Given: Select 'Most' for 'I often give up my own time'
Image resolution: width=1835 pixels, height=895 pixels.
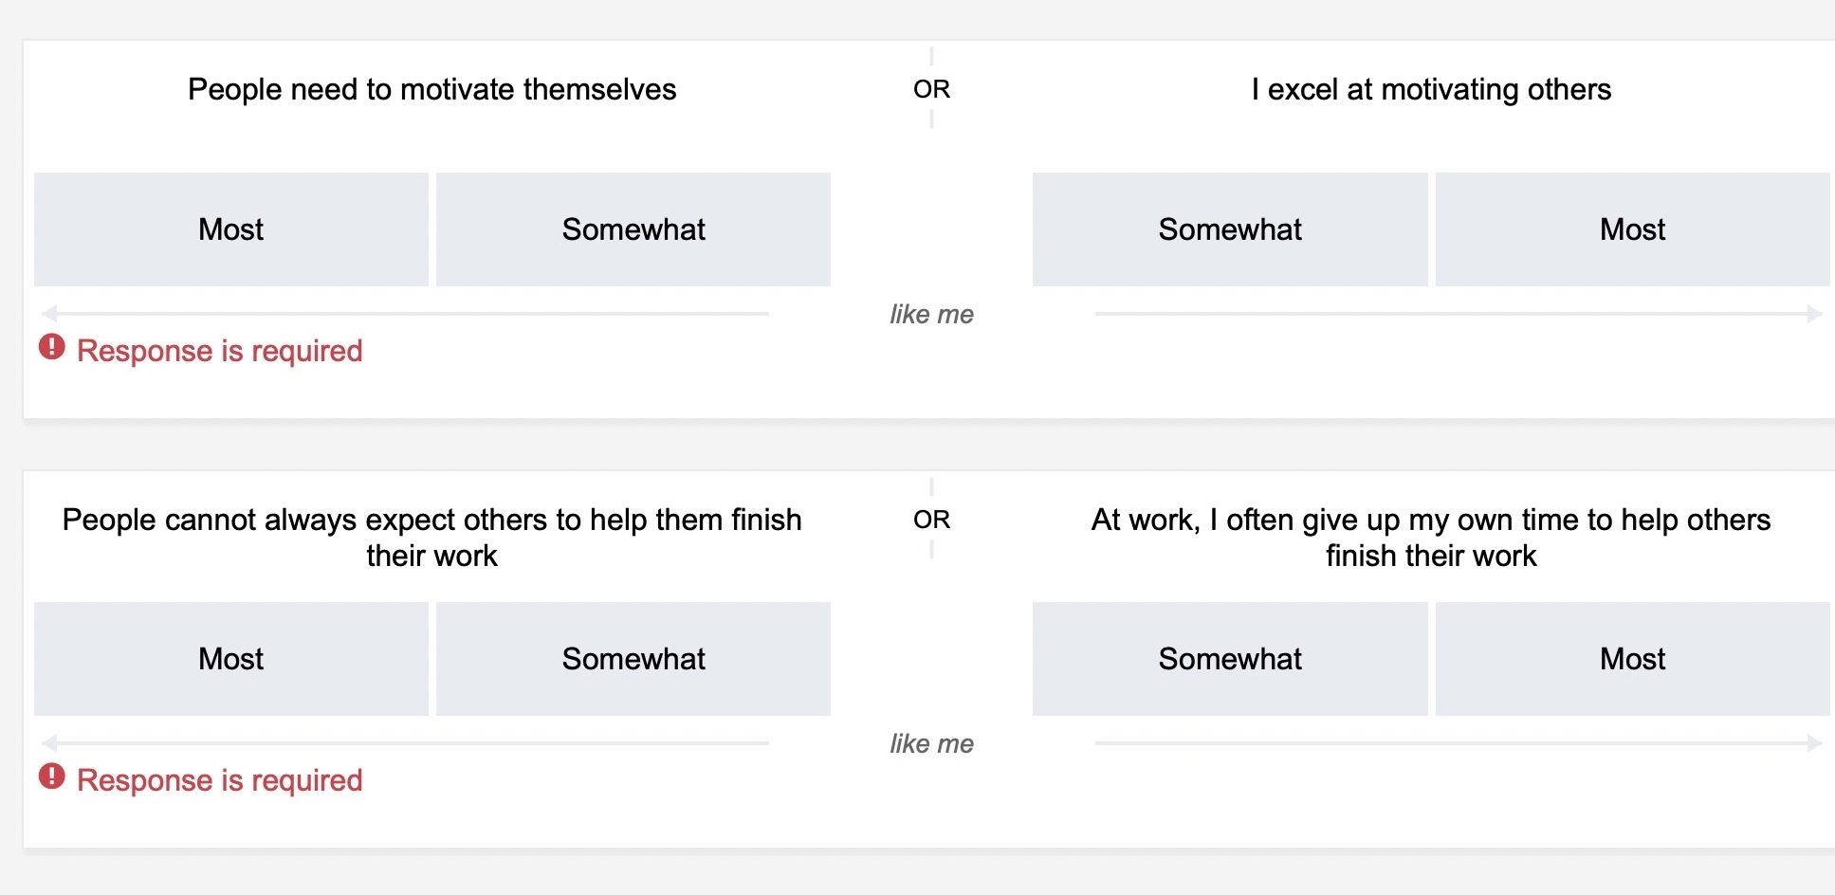Looking at the screenshot, I should pos(1632,659).
